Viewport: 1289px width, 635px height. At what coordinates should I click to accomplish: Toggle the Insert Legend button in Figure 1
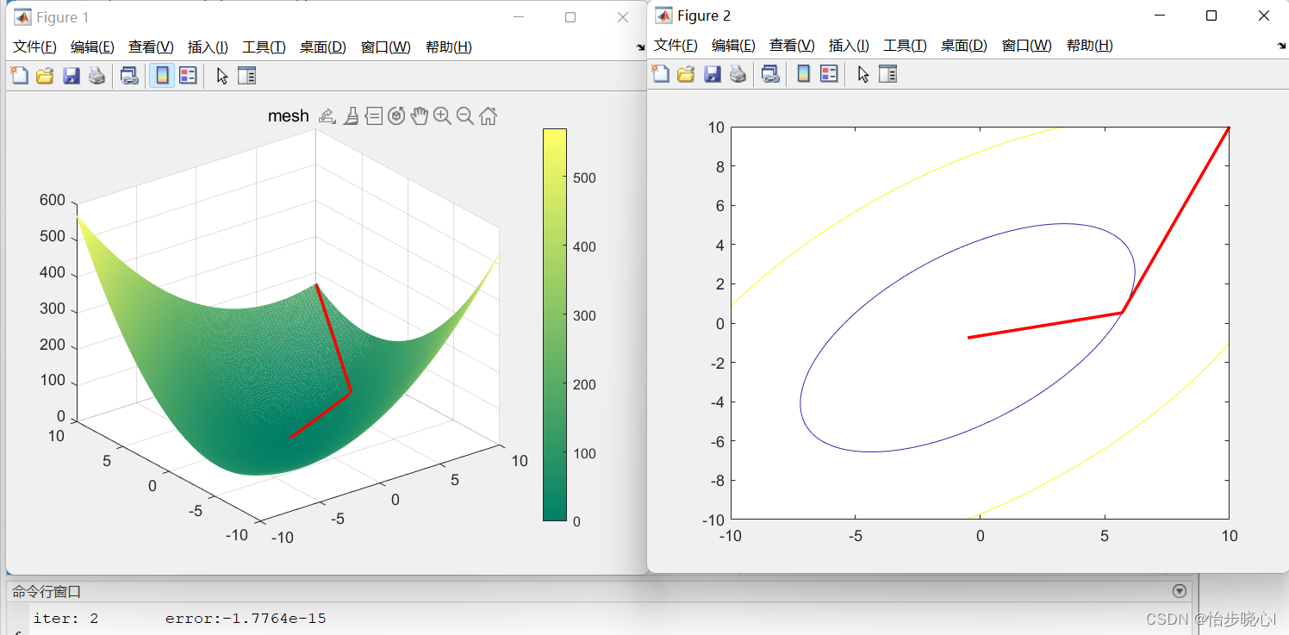tap(188, 76)
